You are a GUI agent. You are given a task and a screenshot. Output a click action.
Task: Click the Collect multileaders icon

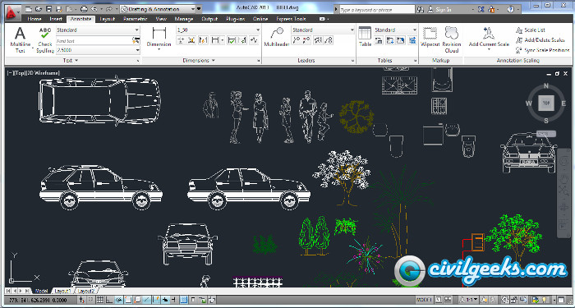click(x=329, y=40)
